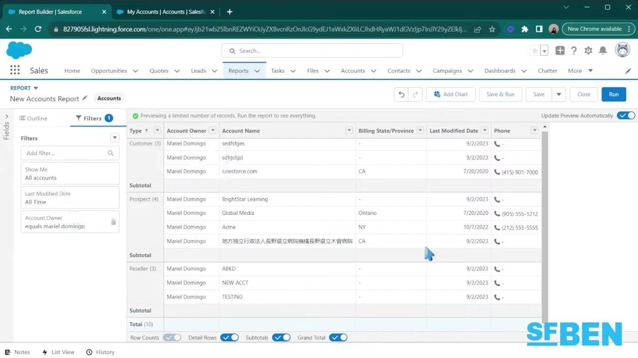Open the Filters panel dropdown menu

(x=115, y=138)
